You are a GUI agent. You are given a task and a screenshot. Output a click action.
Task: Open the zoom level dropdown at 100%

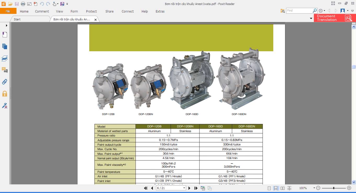pyautogui.click(x=314, y=188)
